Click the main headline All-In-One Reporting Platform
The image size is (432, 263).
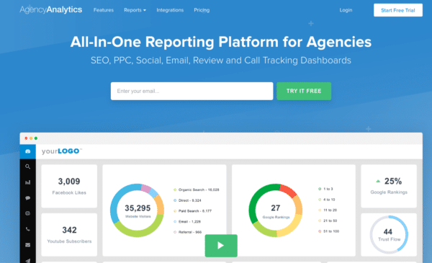click(221, 42)
